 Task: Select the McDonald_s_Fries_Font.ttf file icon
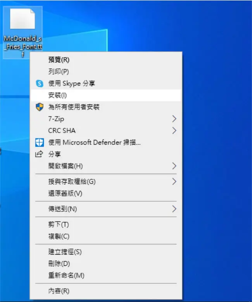pyautogui.click(x=22, y=19)
